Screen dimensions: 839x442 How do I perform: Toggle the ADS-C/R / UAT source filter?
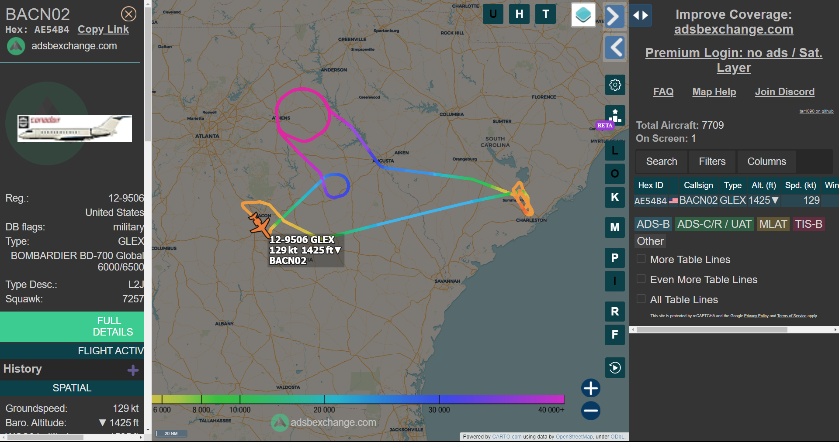click(714, 224)
